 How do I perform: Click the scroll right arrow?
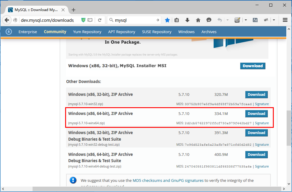[x=284, y=189]
